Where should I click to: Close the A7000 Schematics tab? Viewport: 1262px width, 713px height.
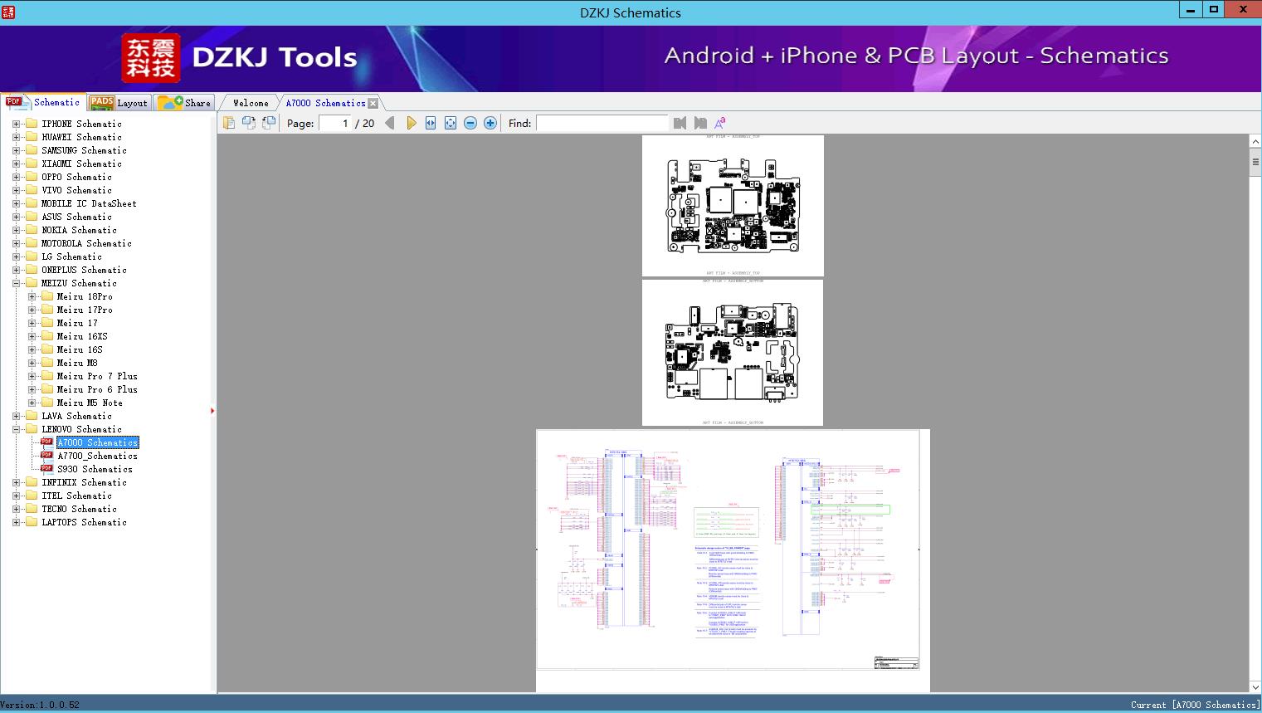373,103
